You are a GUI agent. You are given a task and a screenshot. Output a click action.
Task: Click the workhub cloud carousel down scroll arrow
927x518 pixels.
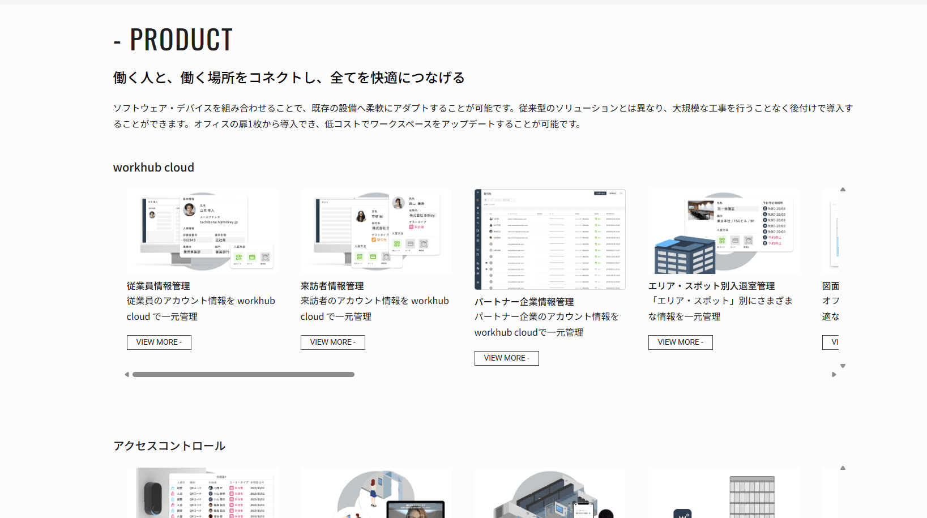(843, 366)
